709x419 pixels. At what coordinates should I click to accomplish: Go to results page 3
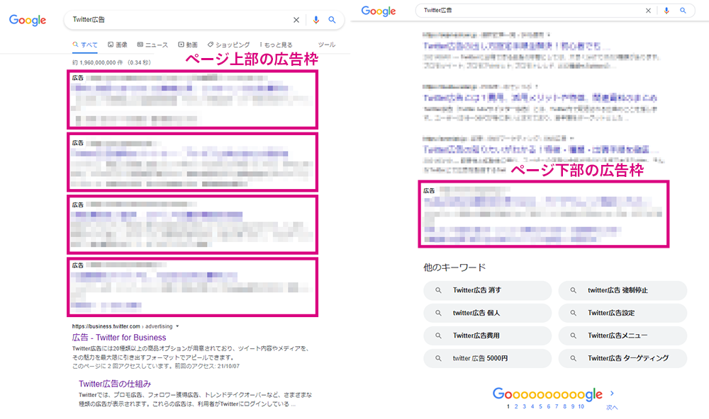pyautogui.click(x=525, y=406)
